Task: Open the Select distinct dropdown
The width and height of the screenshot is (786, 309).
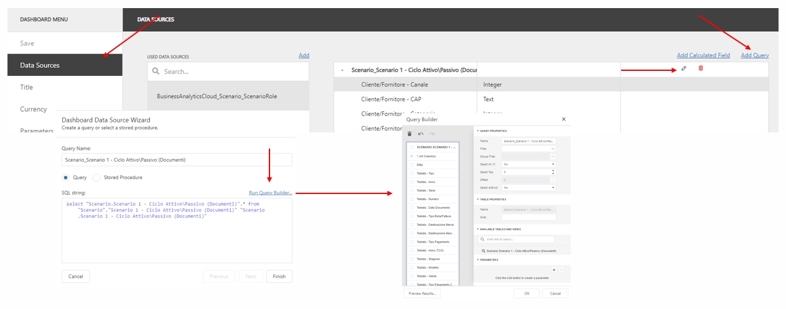Action: click(528, 187)
